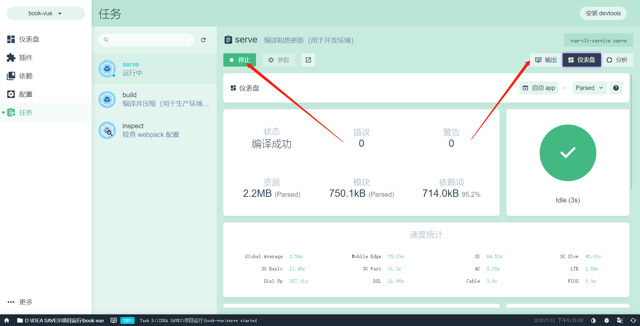Select 任务 tasks in sidebar

click(46, 113)
